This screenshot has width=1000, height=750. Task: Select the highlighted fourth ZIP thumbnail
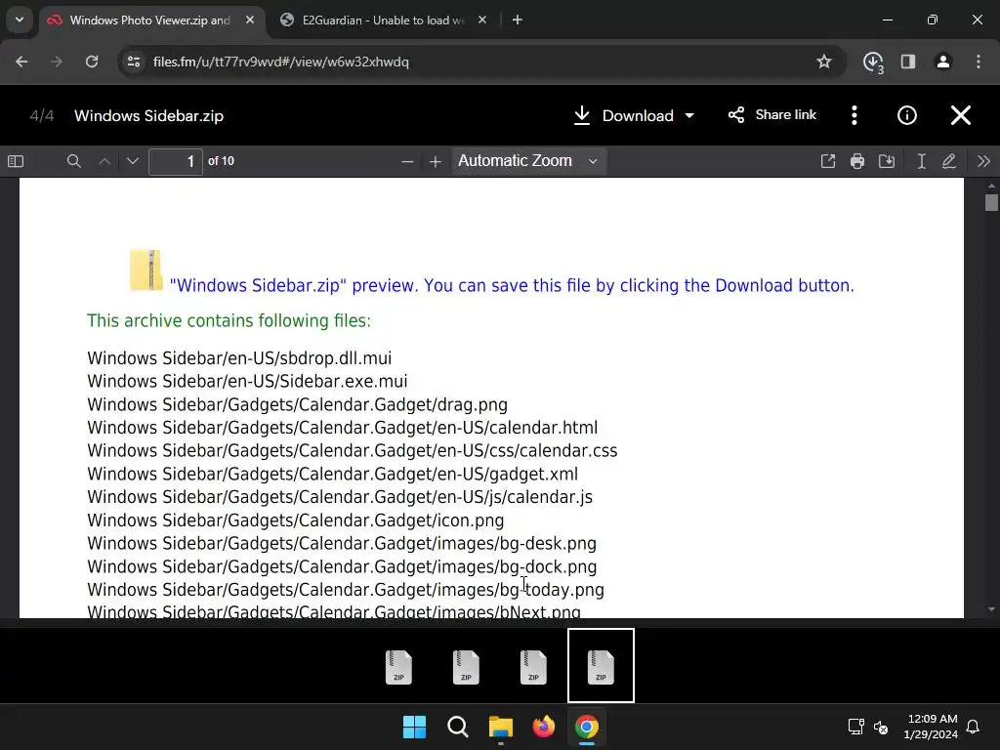[x=601, y=666]
